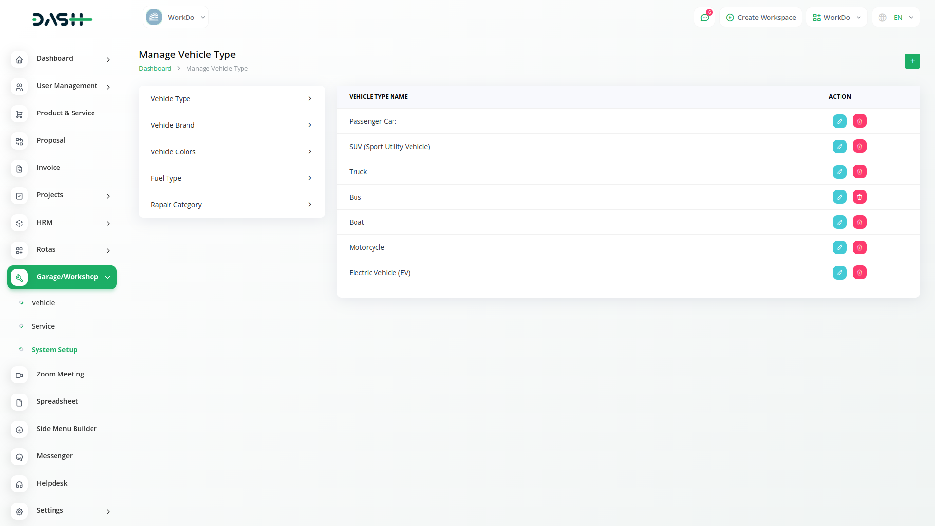Open the Service submenu item

(43, 326)
